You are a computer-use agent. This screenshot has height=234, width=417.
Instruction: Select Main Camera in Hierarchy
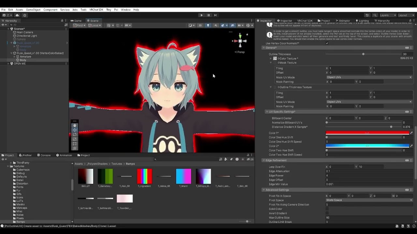click(25, 32)
